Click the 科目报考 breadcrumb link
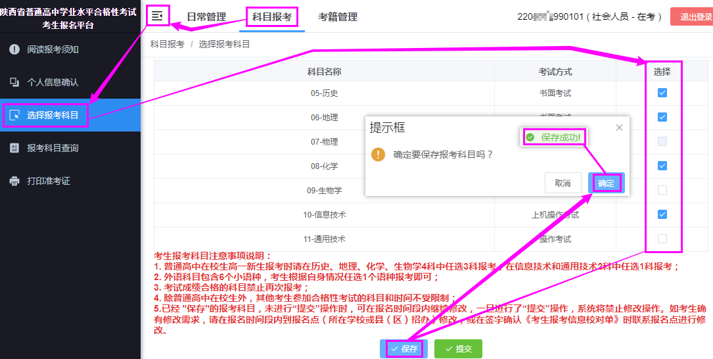Image resolution: width=713 pixels, height=359 pixels. pos(167,44)
